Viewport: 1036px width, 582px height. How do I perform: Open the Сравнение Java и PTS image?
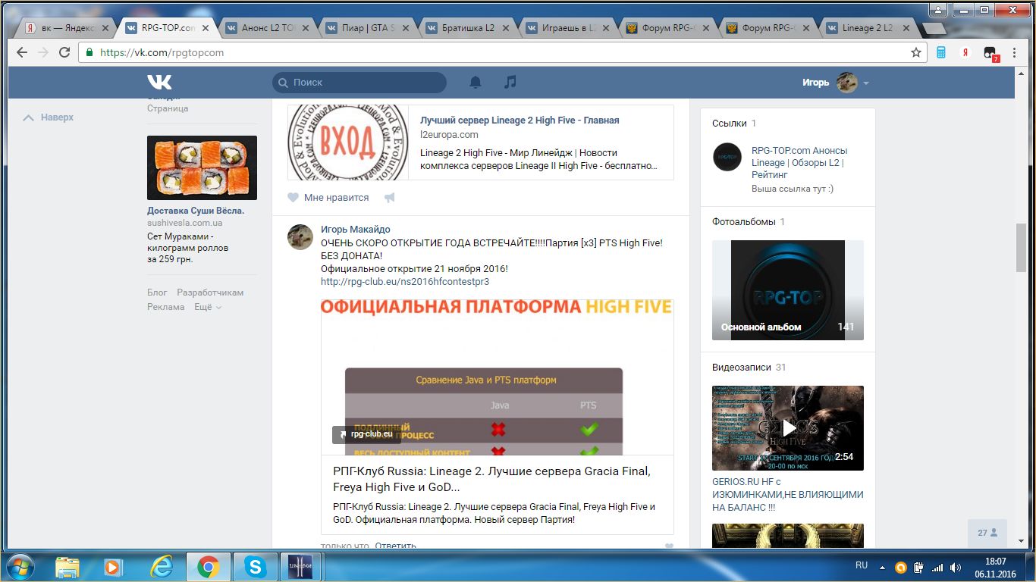click(497, 376)
